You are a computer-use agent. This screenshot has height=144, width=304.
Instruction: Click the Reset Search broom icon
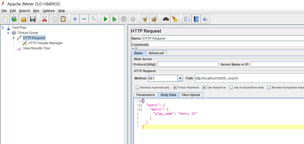click(175, 19)
